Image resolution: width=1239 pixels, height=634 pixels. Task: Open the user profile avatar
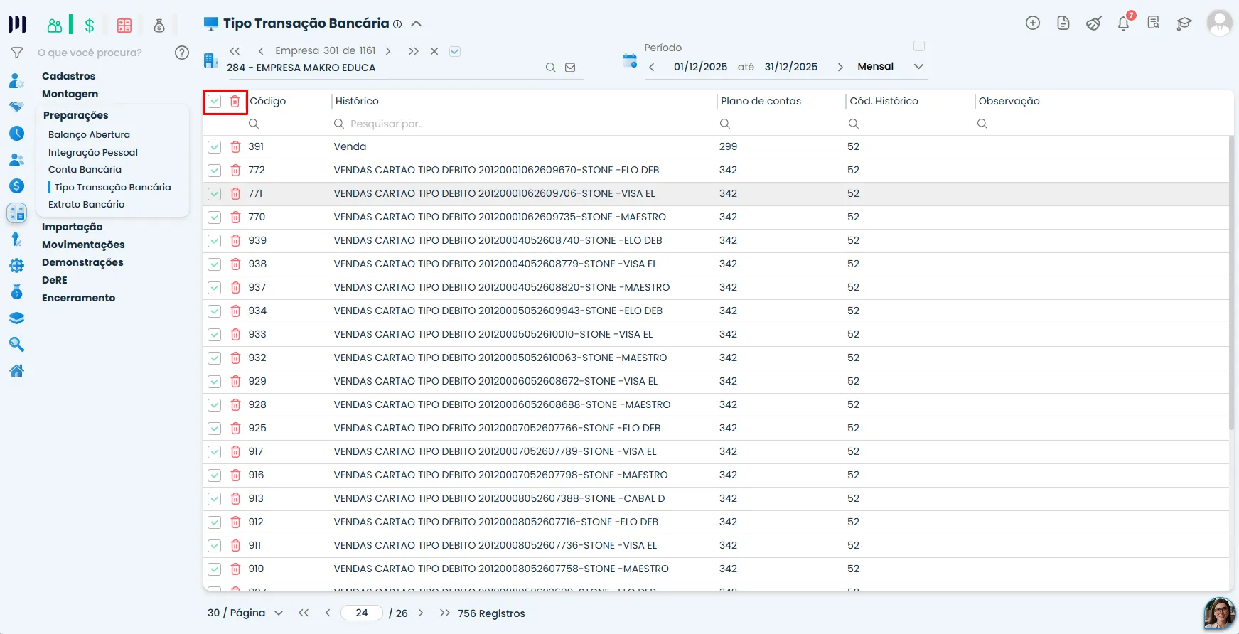pos(1220,23)
